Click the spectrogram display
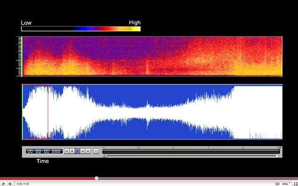The width and height of the screenshot is (298, 186). coord(152,56)
